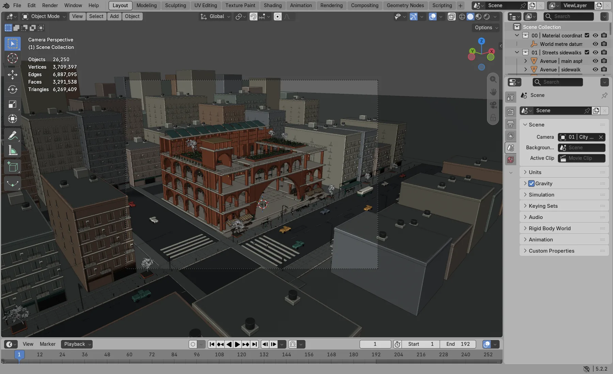Hide World metre datum in viewport
613x374 pixels.
point(595,44)
